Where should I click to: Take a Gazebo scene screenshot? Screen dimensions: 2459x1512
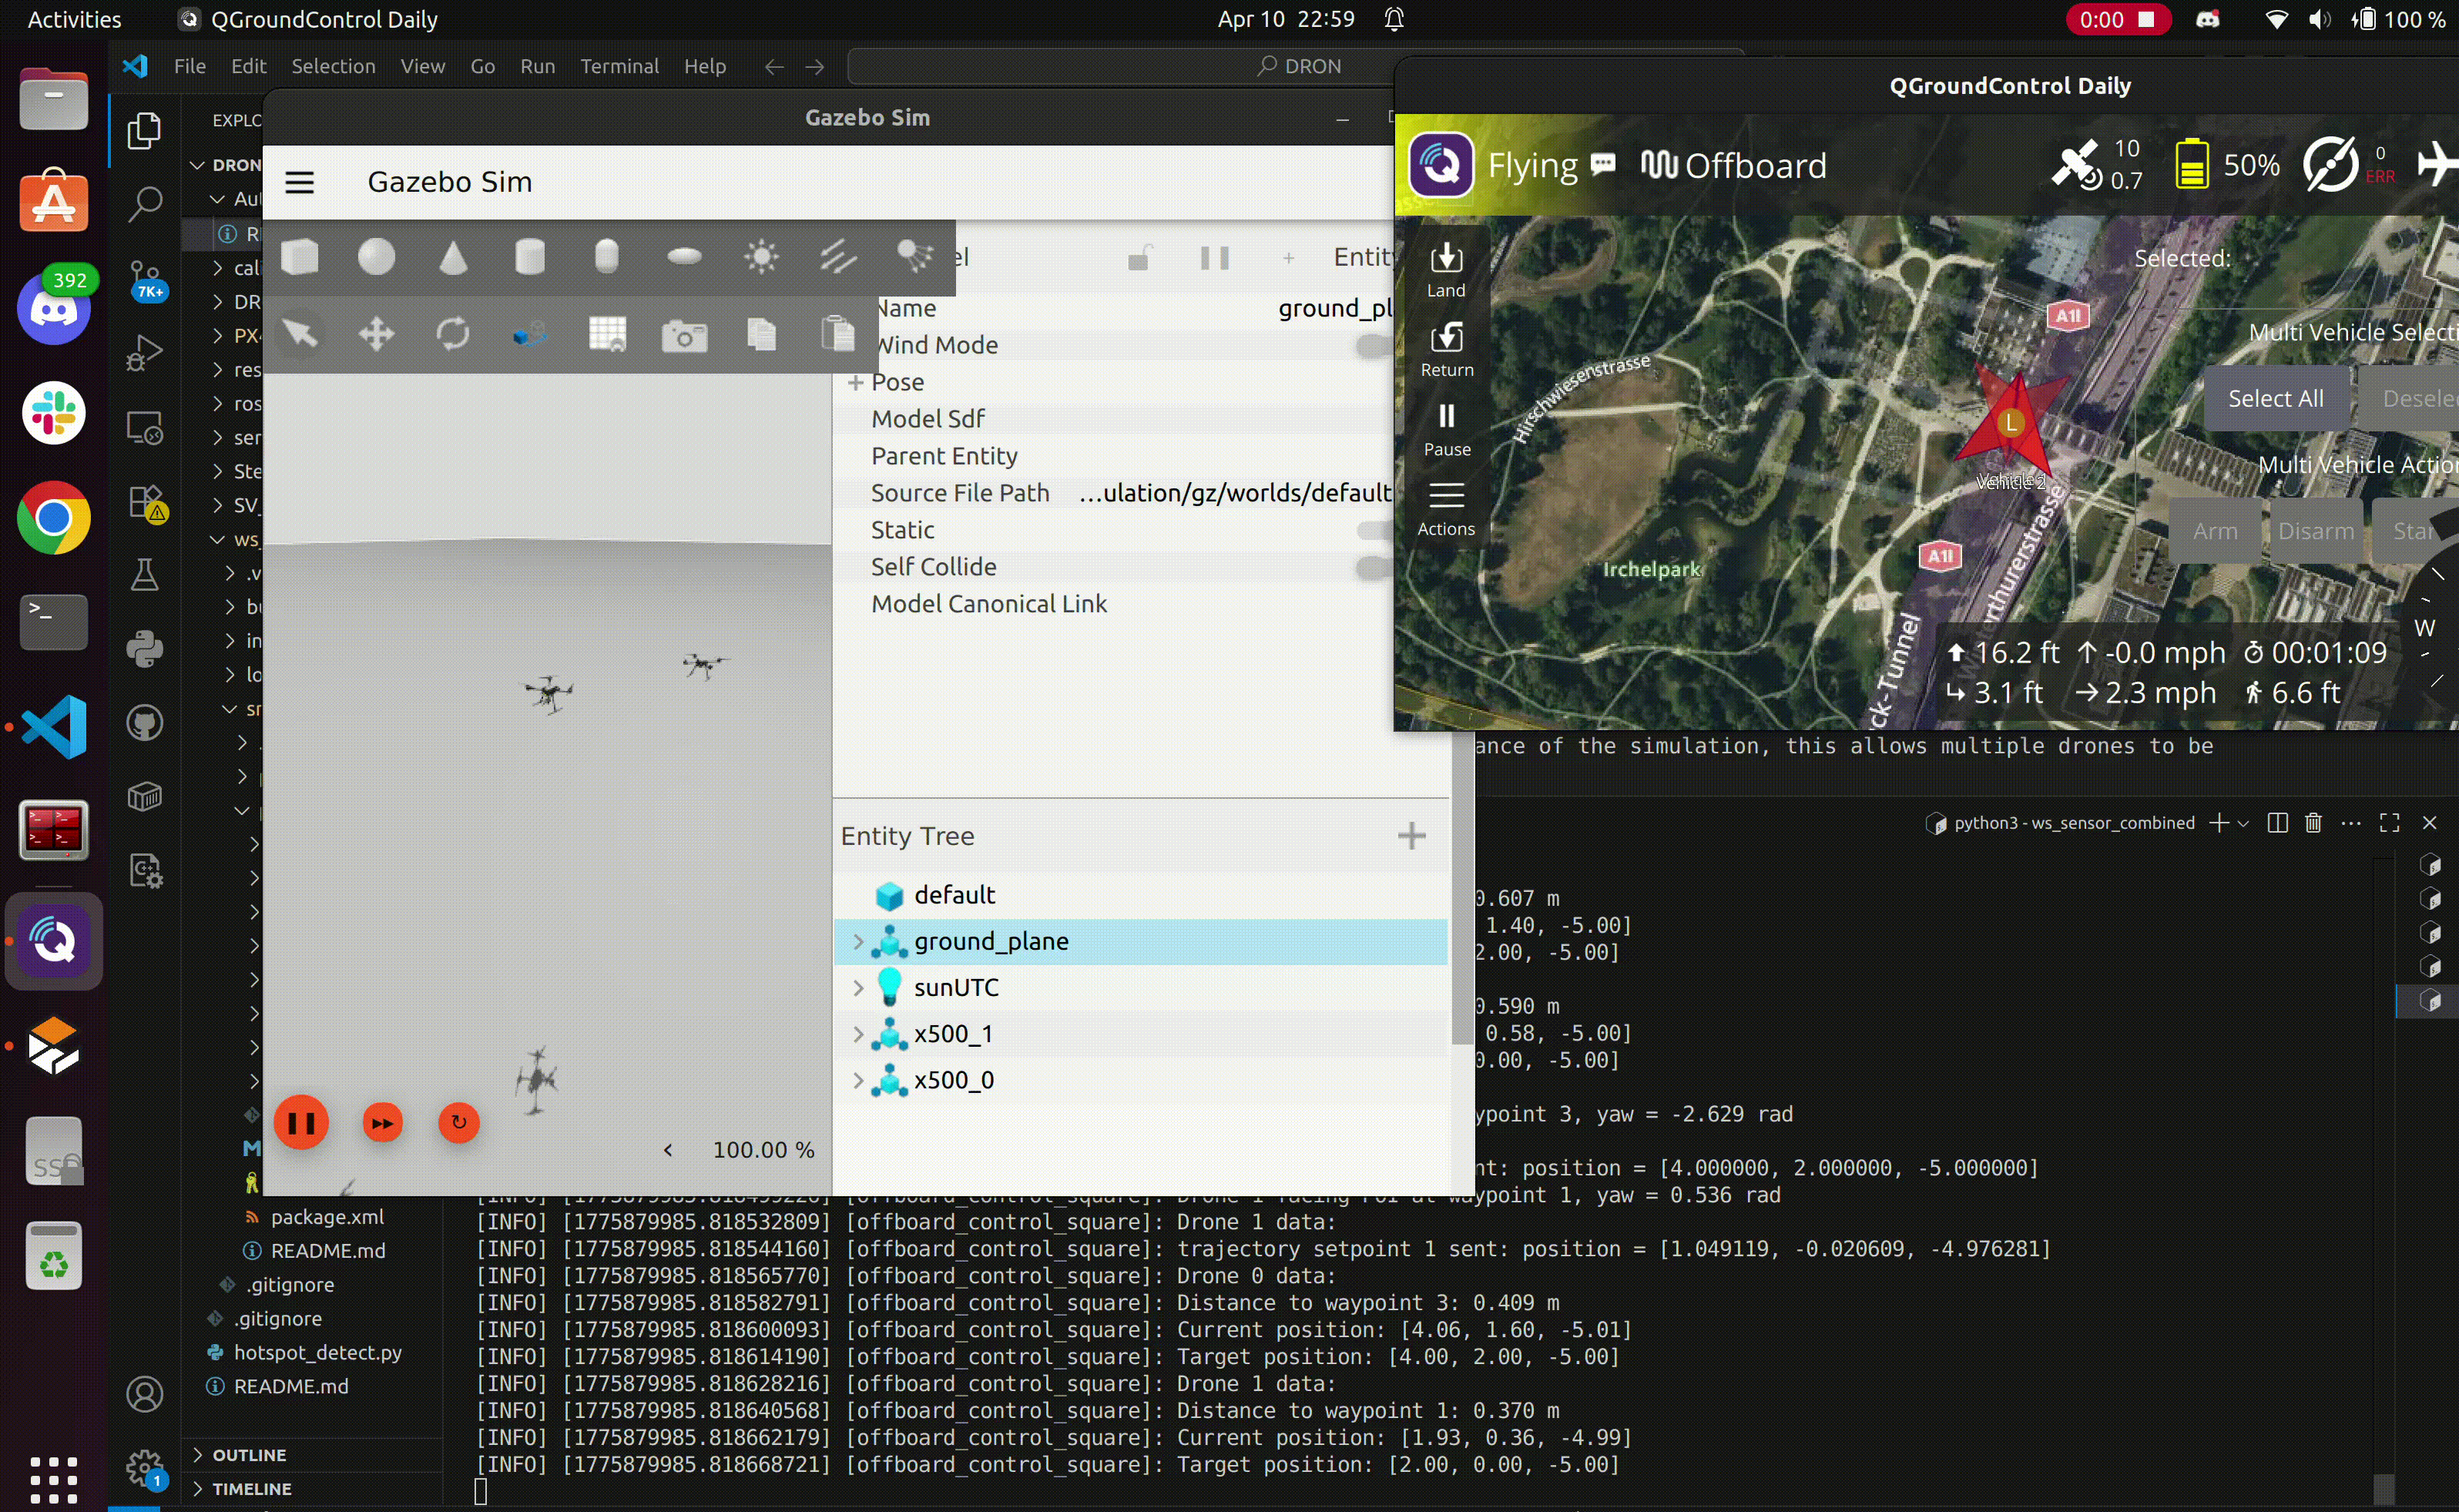(x=684, y=336)
